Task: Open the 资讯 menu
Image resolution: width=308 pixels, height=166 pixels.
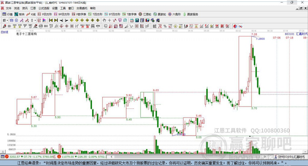Action: 25,8
